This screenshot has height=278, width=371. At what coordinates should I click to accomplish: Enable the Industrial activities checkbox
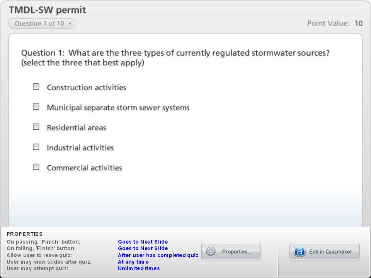coord(36,147)
